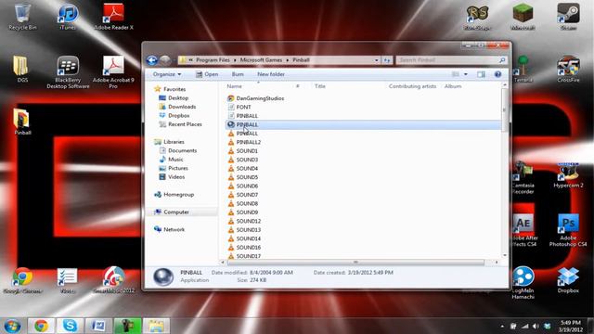Select Music library in sidebar

pos(175,160)
